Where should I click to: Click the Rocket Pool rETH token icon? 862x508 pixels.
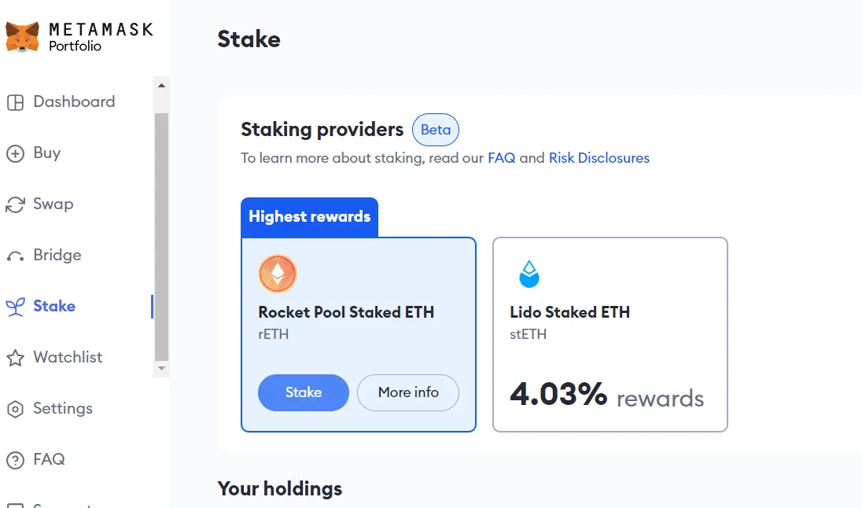click(x=278, y=274)
